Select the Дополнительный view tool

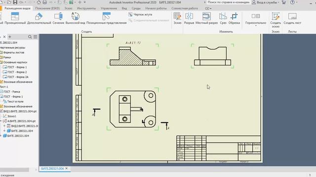click(x=39, y=18)
